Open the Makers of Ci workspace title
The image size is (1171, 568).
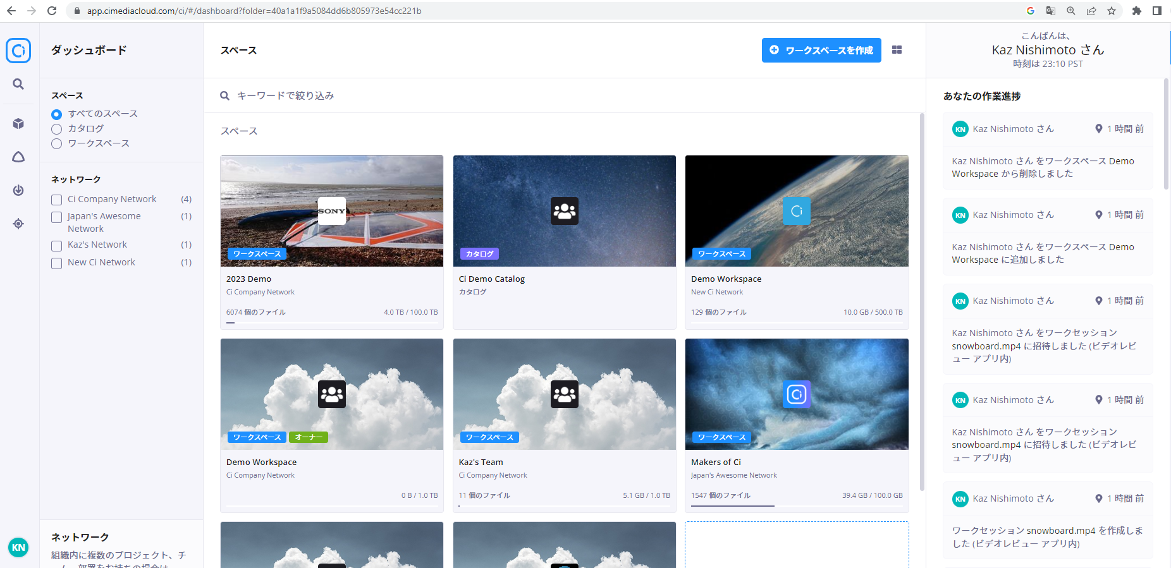point(716,462)
